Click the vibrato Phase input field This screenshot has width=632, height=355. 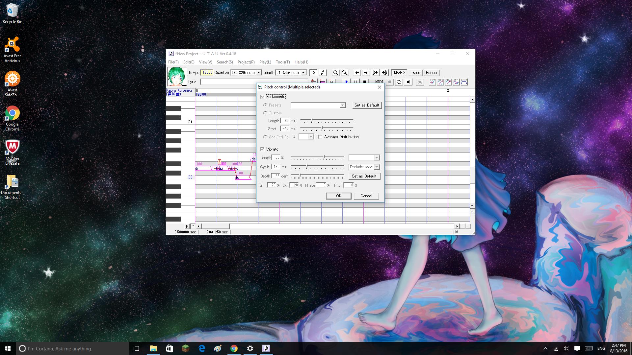321,185
